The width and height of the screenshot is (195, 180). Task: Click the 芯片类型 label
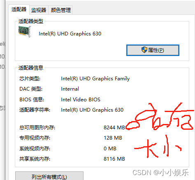[x=30, y=79]
